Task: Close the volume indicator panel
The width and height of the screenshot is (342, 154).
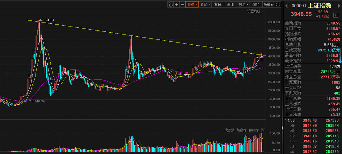Action: pos(263,130)
